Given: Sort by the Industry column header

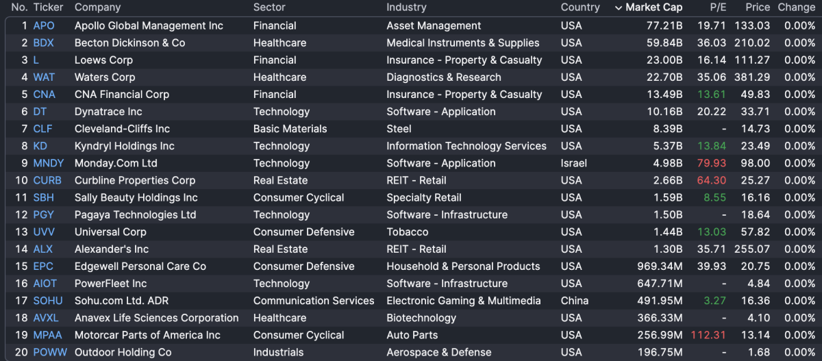Looking at the screenshot, I should tap(406, 8).
